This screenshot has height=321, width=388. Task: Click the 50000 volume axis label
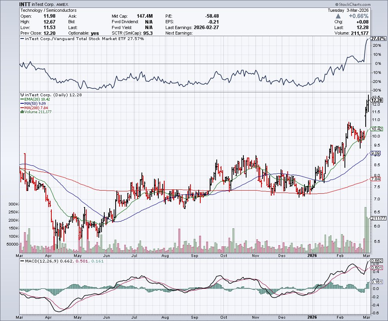[x=13, y=244]
